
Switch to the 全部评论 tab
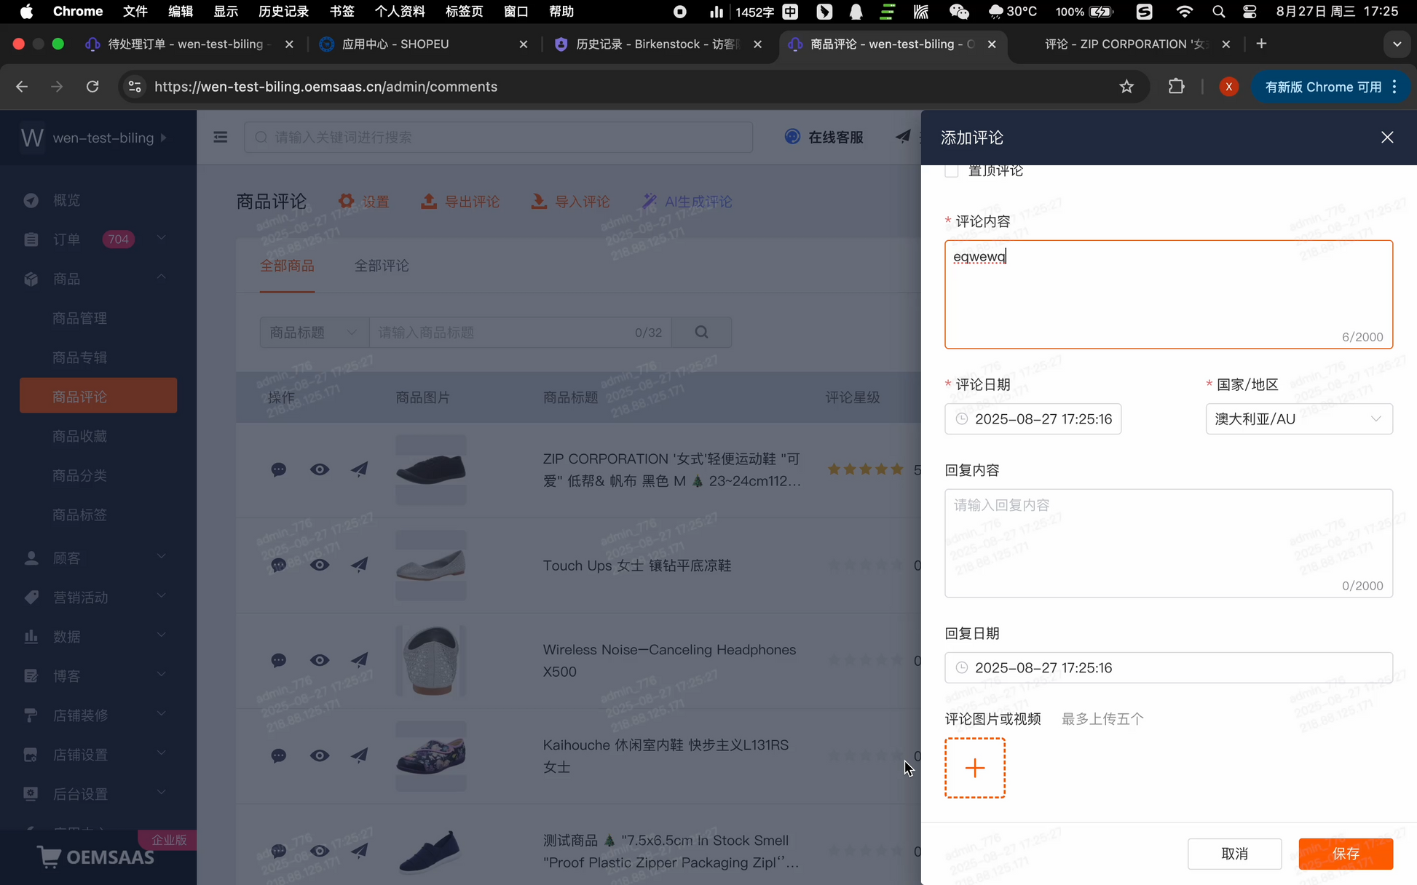(382, 266)
